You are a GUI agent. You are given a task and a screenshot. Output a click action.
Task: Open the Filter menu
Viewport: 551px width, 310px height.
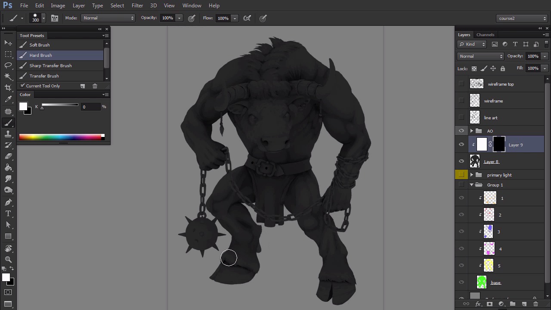[x=137, y=6]
